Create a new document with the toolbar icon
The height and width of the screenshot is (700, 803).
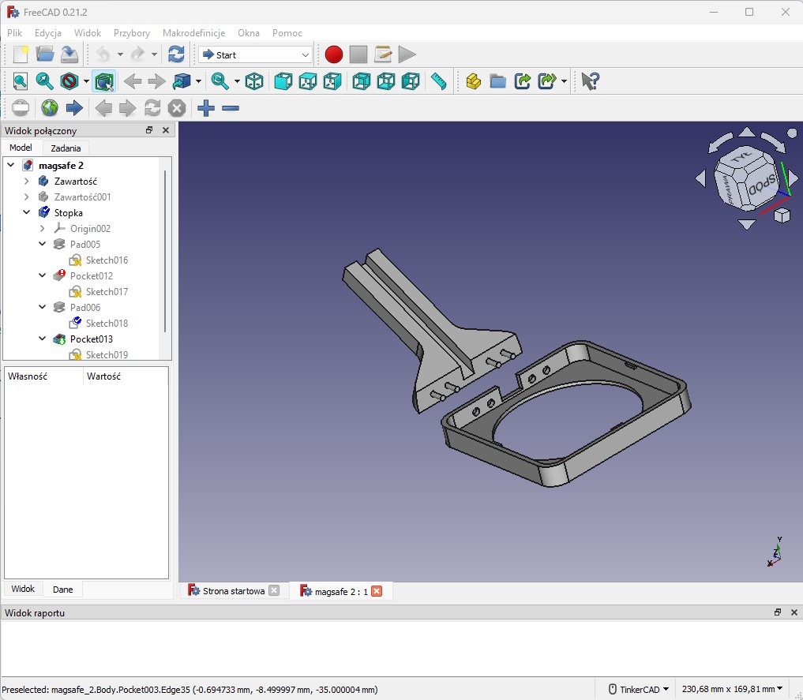click(21, 54)
